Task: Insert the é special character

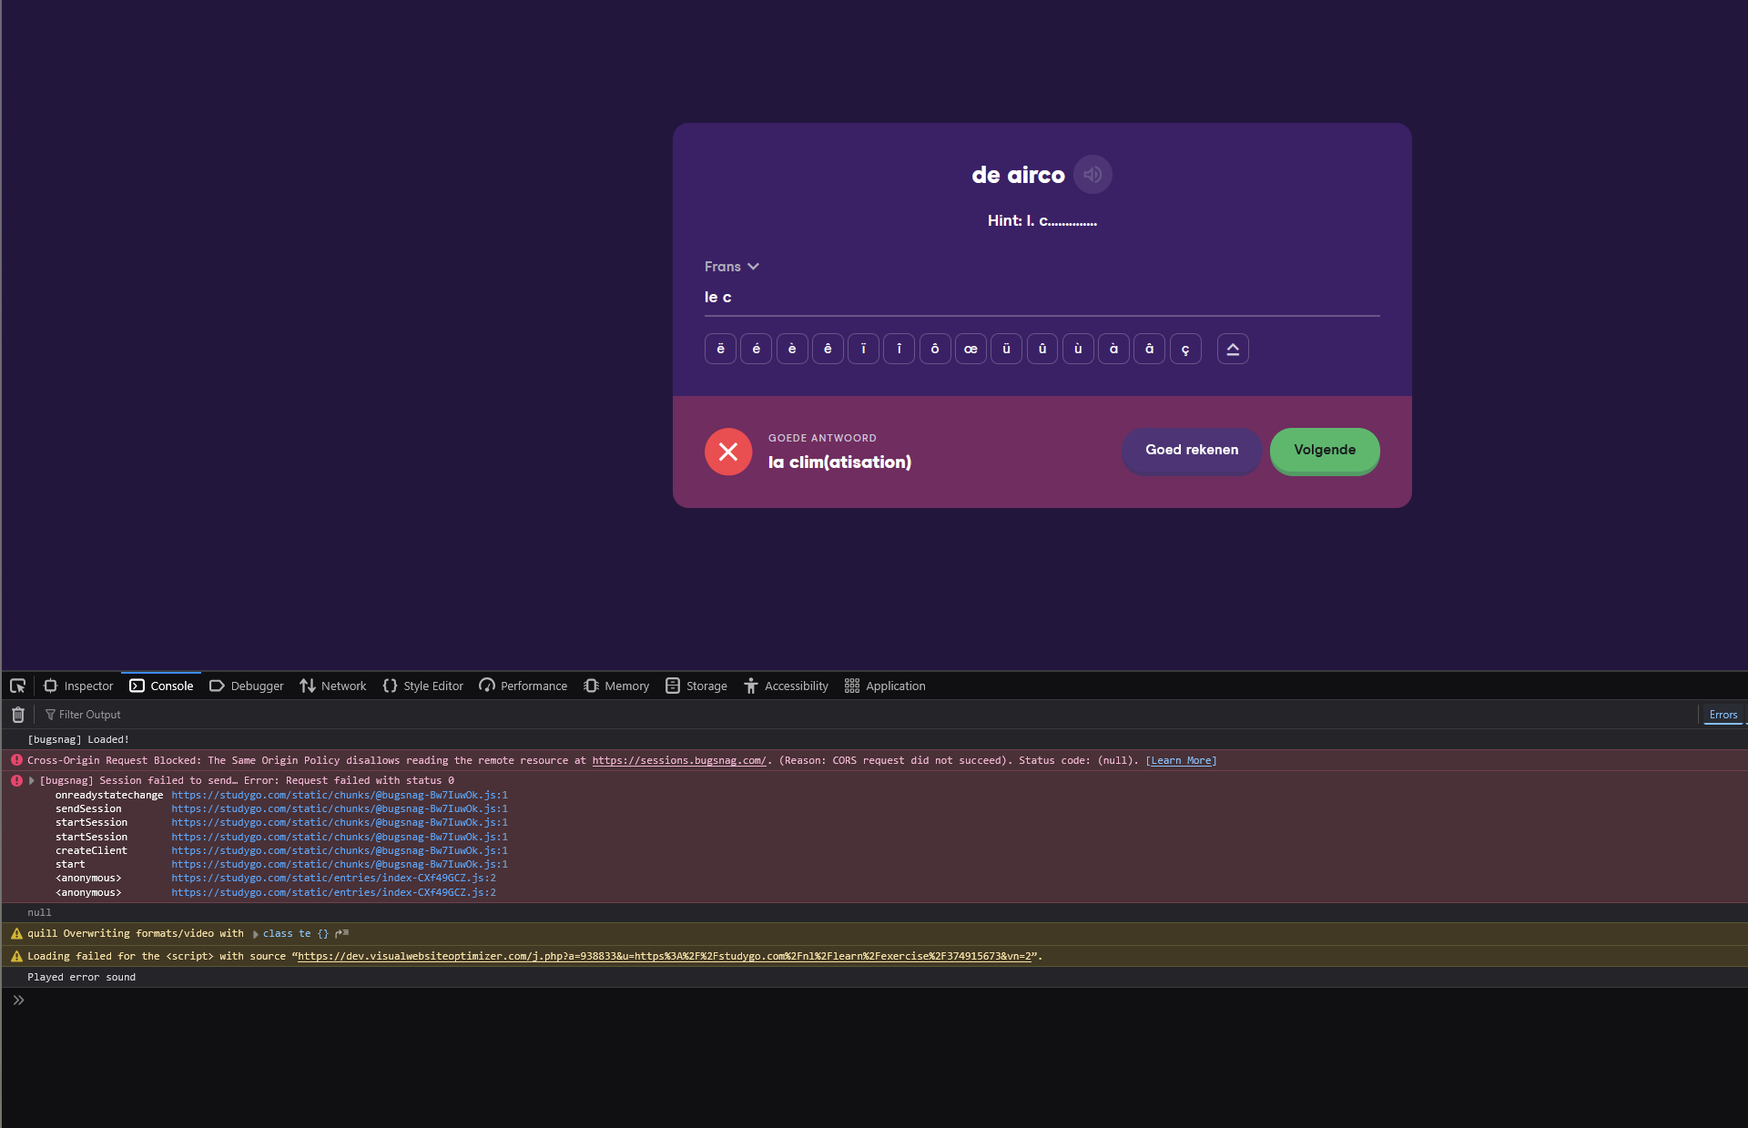Action: [756, 349]
